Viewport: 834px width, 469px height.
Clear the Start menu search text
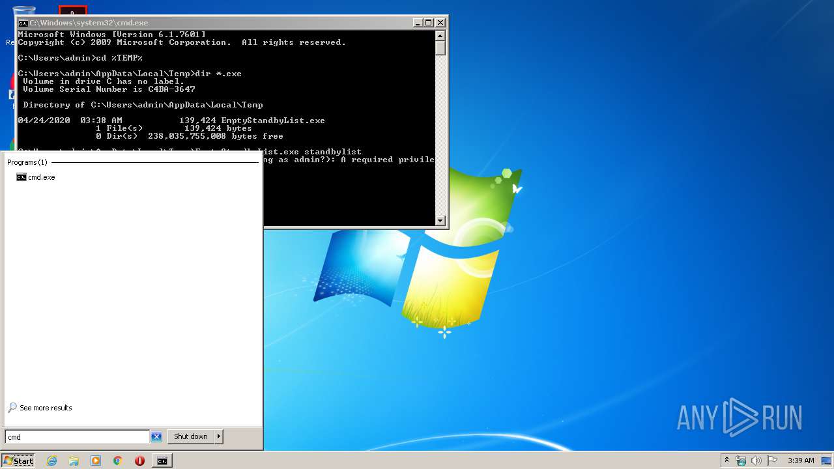pos(156,437)
